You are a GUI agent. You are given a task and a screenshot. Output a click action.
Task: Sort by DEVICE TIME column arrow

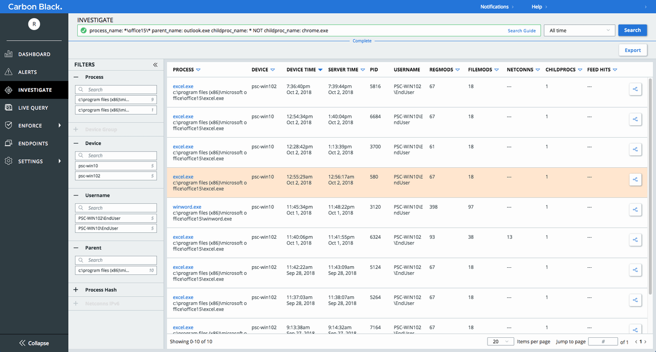(x=320, y=70)
